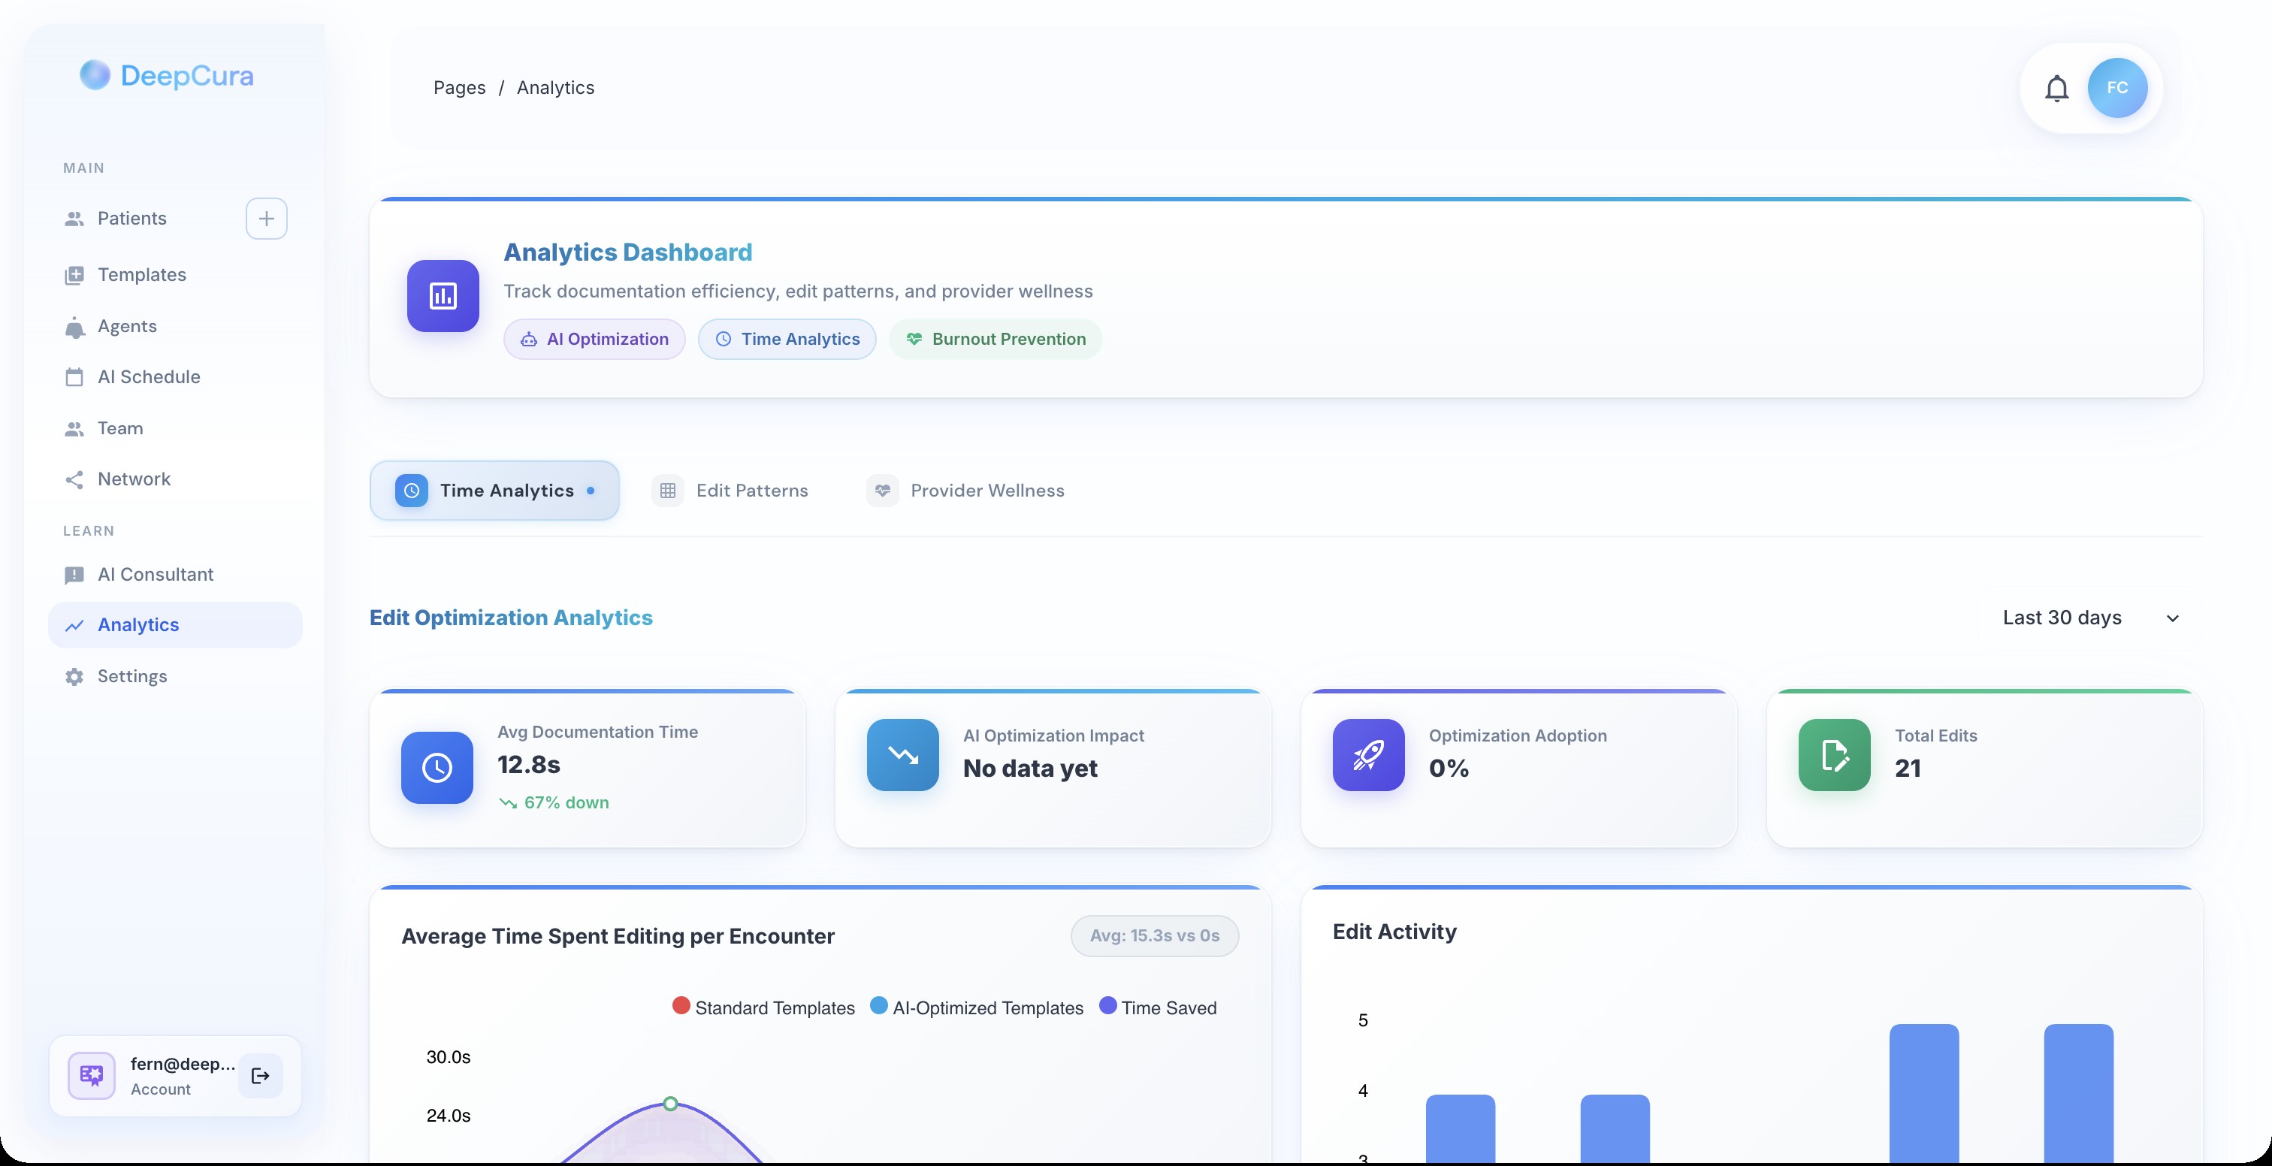Click the Settings gear icon
Image resolution: width=2272 pixels, height=1166 pixels.
(74, 676)
